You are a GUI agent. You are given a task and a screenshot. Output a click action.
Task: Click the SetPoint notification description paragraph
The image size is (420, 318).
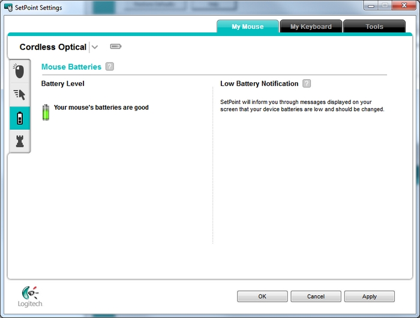(x=302, y=106)
